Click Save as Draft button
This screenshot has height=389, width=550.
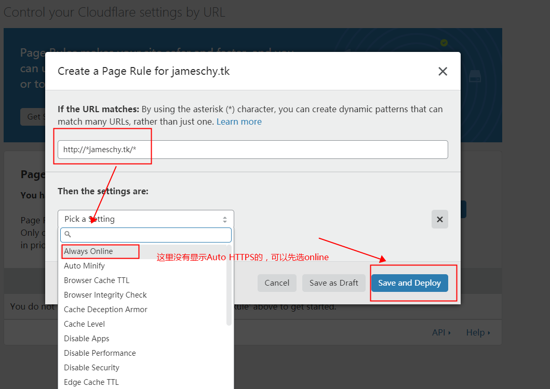(333, 283)
